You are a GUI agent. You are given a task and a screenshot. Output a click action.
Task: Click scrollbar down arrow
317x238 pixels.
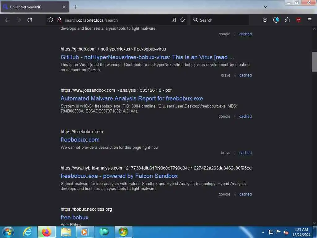click(x=314, y=223)
